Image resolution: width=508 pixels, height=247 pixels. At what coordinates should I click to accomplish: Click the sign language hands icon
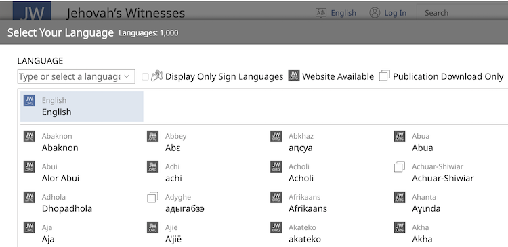157,76
